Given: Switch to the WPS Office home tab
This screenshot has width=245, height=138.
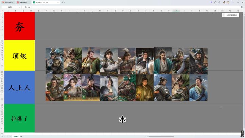Looking at the screenshot, I should (7, 2).
